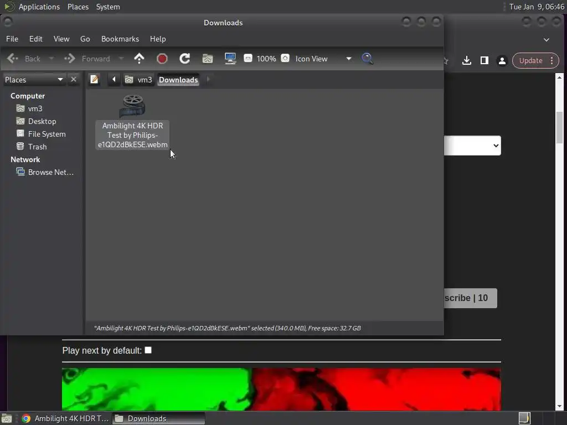567x425 pixels.
Task: Open the Computer toolbar icon
Action: click(230, 59)
